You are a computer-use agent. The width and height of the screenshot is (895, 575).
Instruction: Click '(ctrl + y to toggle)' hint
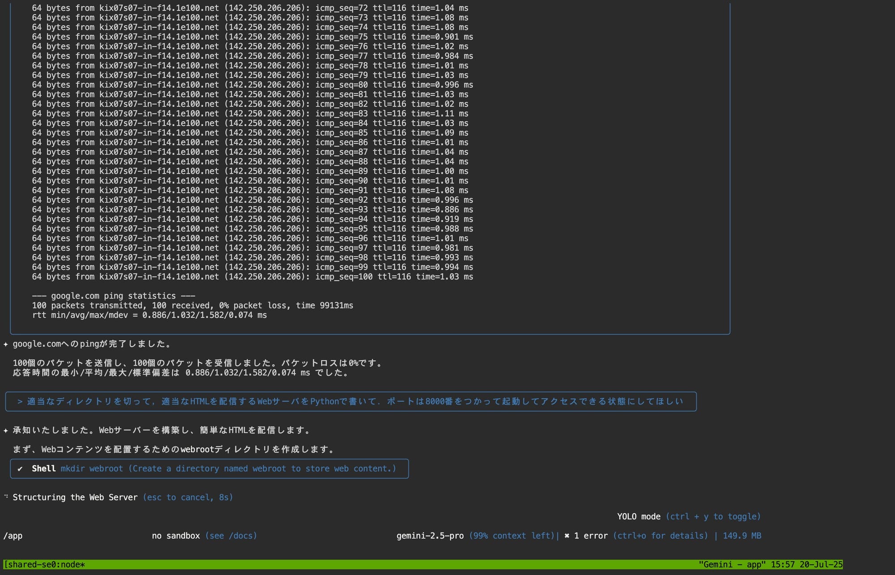713,516
